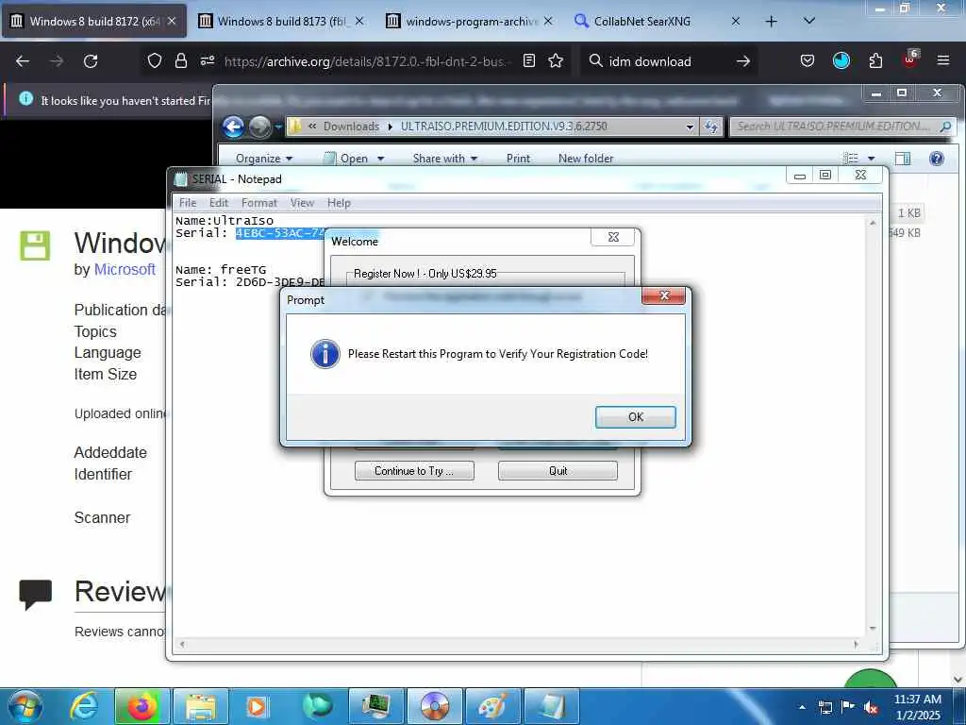
Task: Open Notepad Help menu
Action: pyautogui.click(x=339, y=202)
